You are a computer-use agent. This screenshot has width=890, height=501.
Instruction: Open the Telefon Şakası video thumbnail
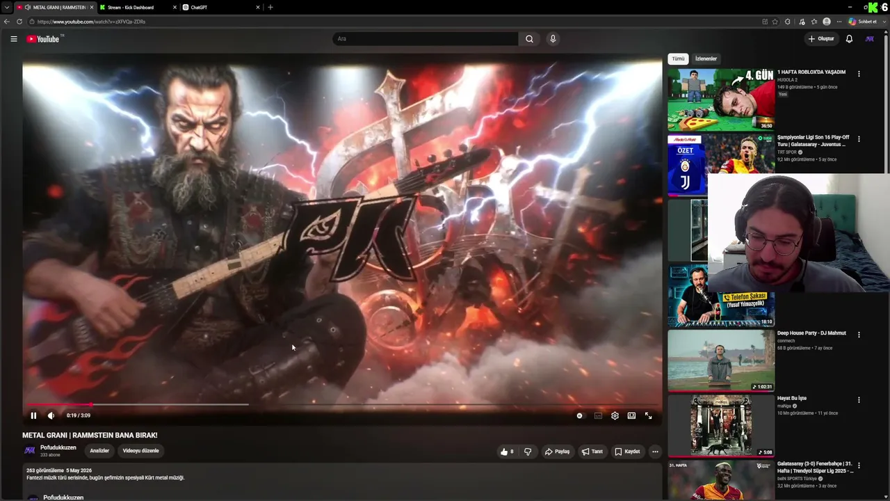click(x=721, y=295)
